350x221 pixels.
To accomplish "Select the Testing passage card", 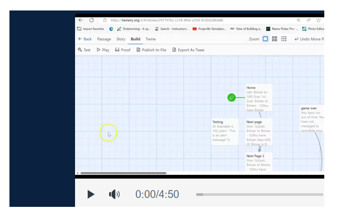I will tap(224, 131).
